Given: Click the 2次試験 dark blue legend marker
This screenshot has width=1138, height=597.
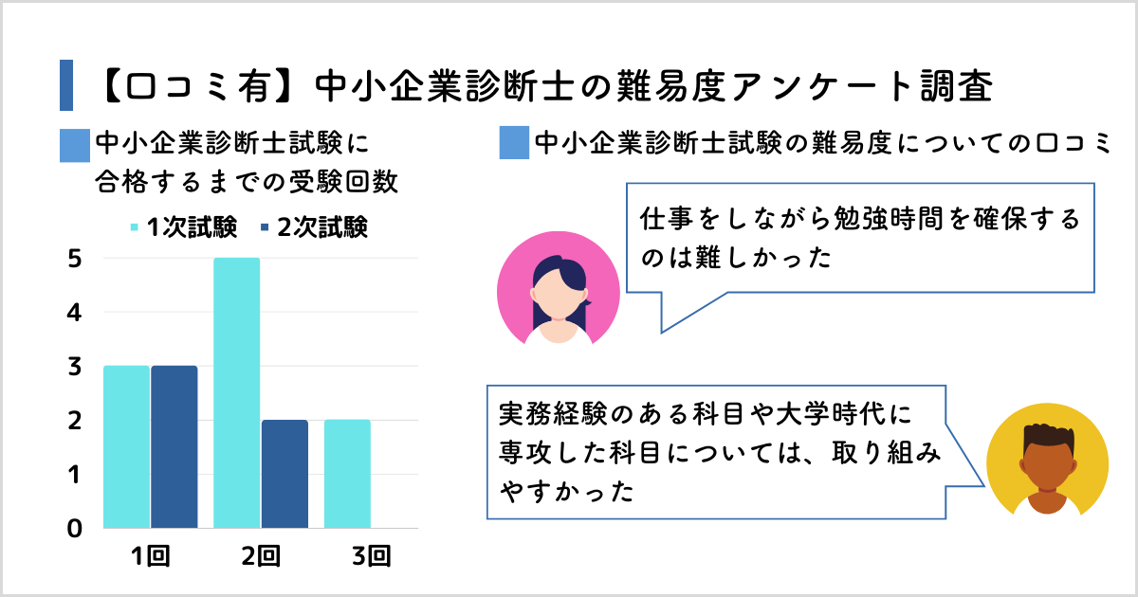Looking at the screenshot, I should coord(266,227).
